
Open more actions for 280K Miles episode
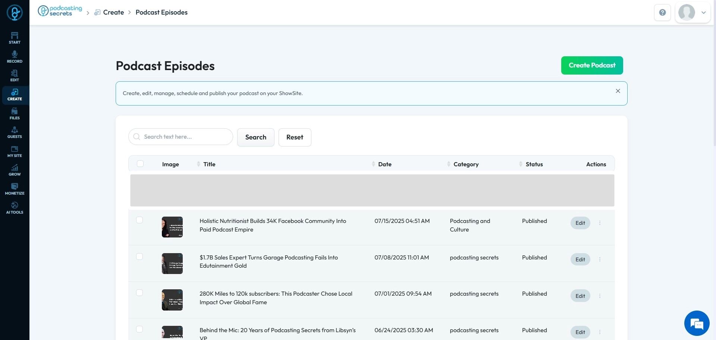[x=600, y=296]
